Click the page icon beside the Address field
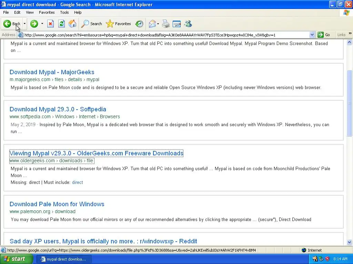This screenshot has height=264, width=353. point(20,35)
